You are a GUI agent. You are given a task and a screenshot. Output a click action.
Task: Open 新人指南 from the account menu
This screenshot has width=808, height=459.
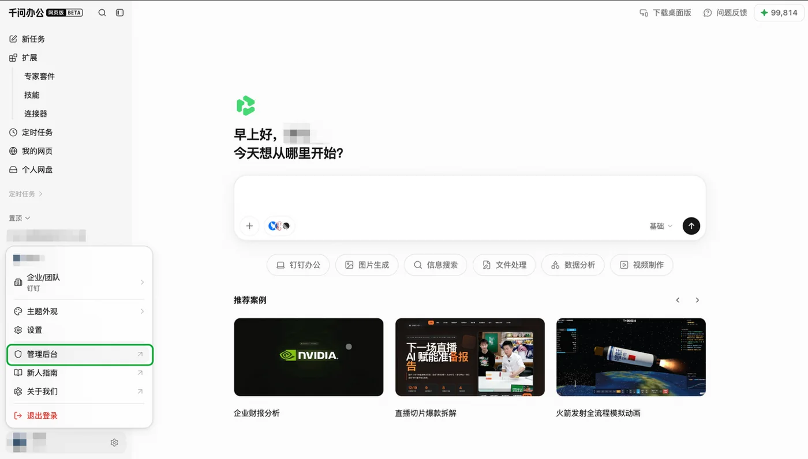79,373
